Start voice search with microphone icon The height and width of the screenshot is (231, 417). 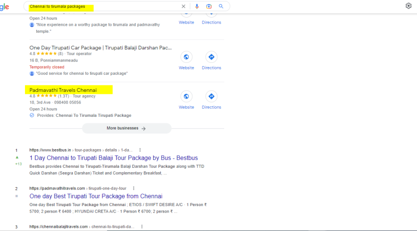coord(197,6)
